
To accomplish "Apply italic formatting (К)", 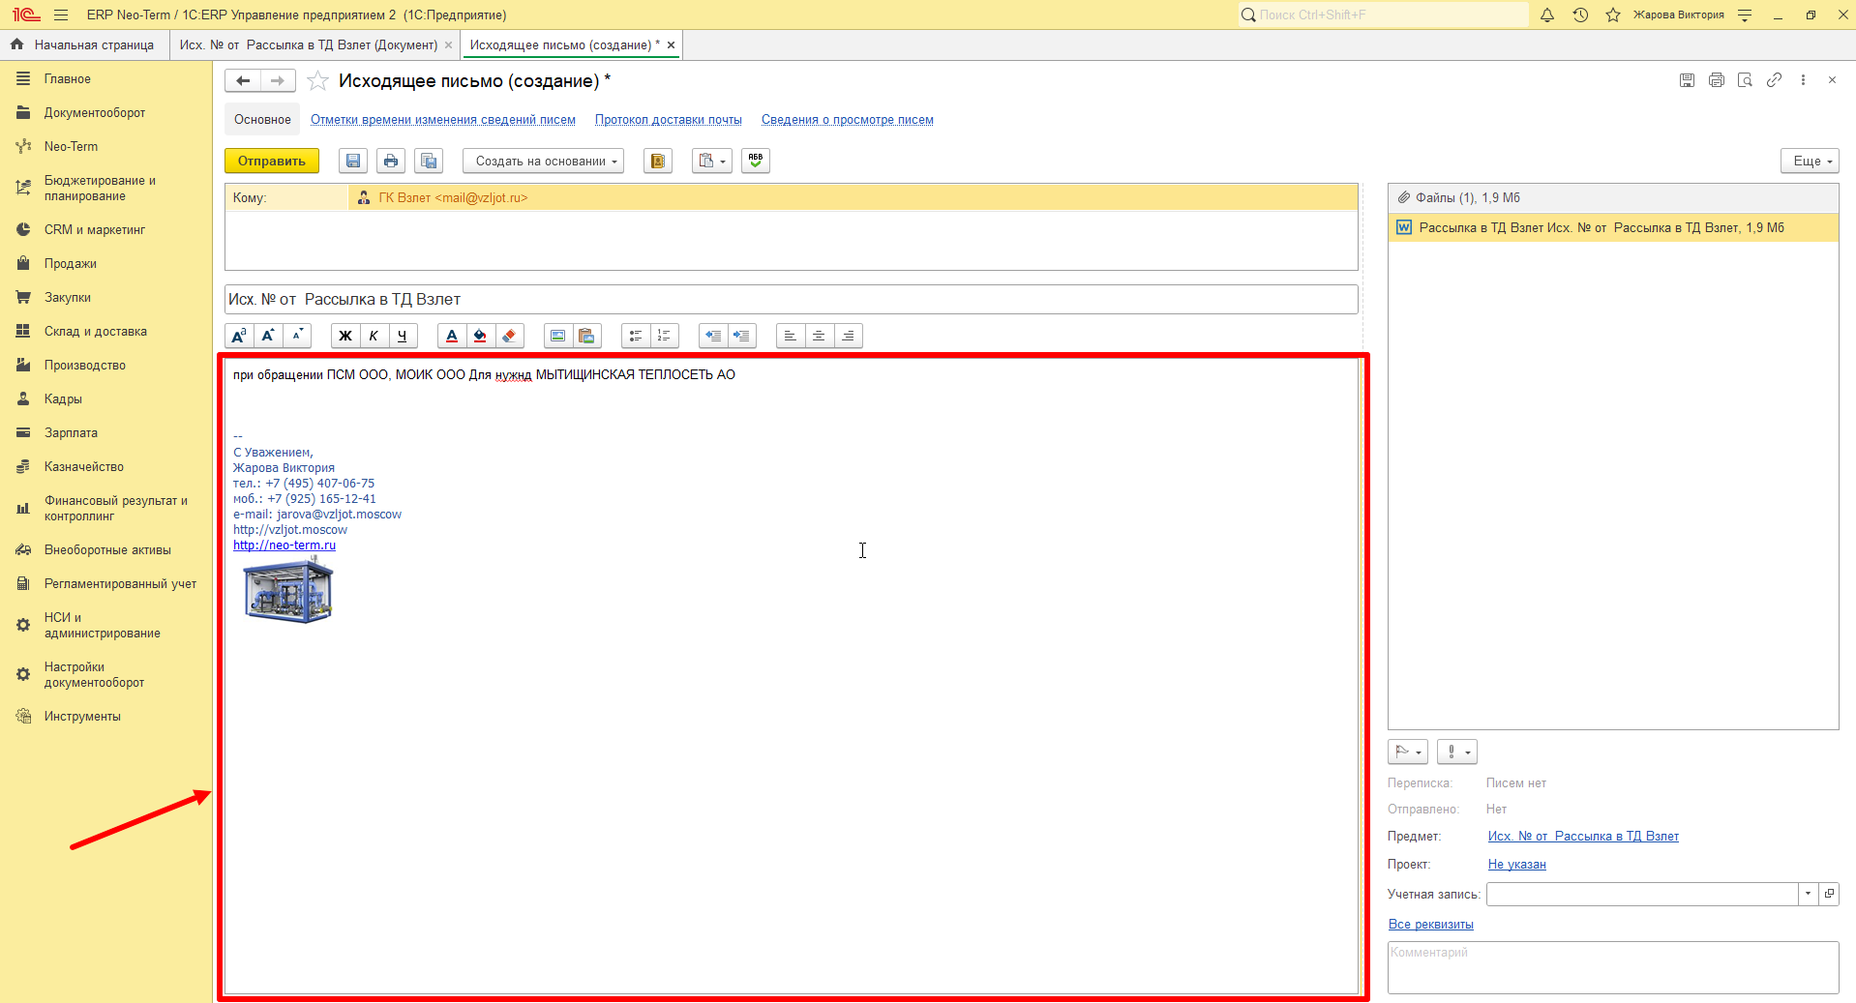I will (x=374, y=336).
